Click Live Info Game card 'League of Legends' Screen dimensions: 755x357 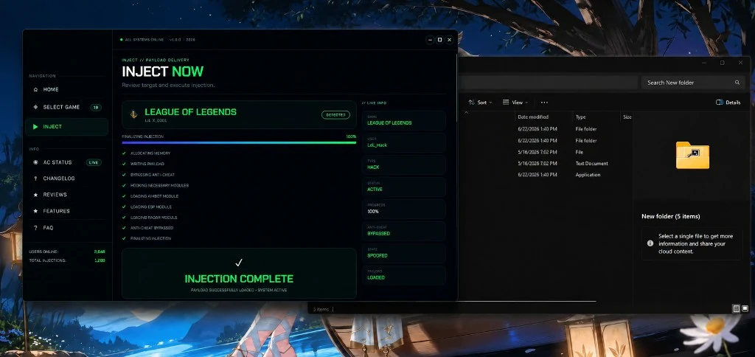click(x=404, y=121)
